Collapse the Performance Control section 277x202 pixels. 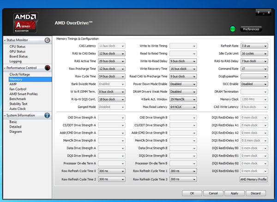point(5,68)
